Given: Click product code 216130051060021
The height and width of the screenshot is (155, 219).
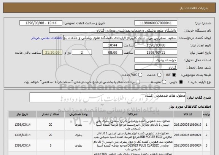Looking at the screenshot, I should [187, 135].
